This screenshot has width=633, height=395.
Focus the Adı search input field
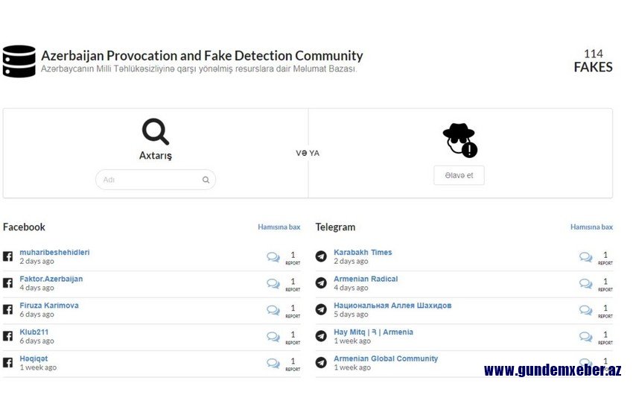pos(156,180)
